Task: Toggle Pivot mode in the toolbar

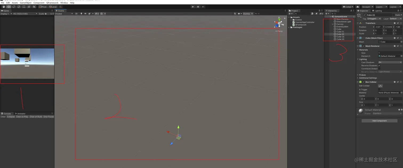Action: (43, 7)
